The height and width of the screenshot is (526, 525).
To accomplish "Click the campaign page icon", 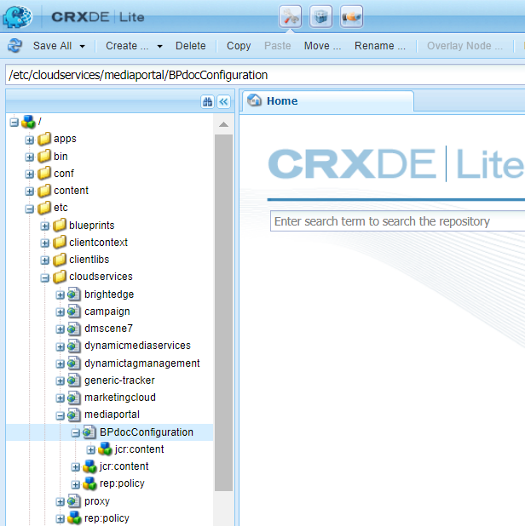I will point(74,312).
